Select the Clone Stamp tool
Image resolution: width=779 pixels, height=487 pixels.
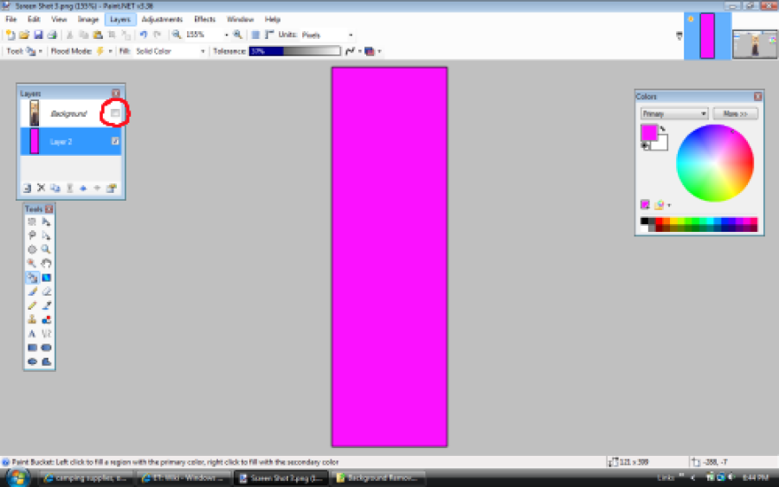(x=32, y=319)
